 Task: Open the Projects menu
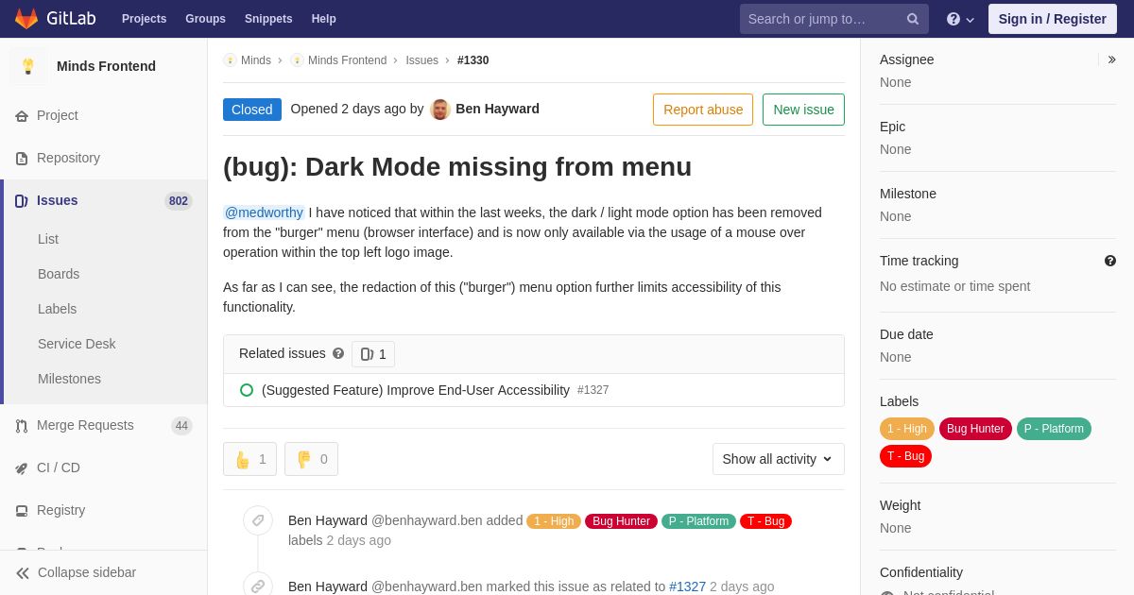click(144, 19)
